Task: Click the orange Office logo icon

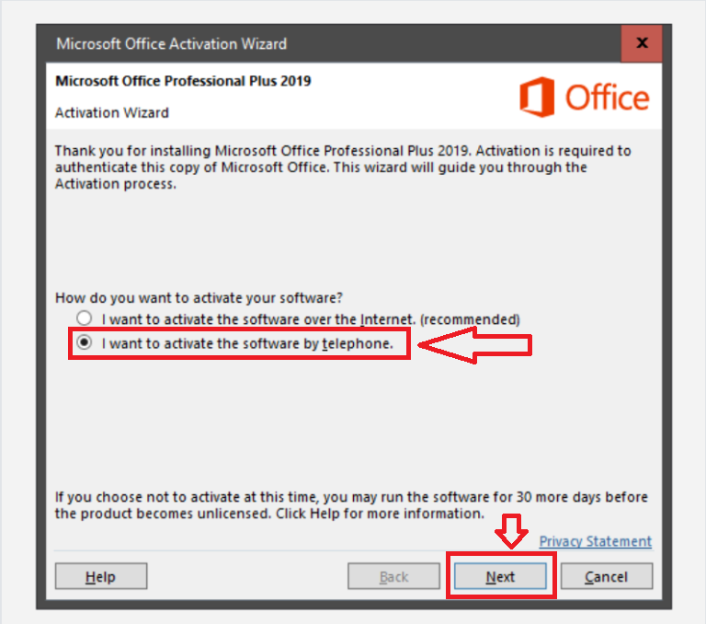Action: 537,97
